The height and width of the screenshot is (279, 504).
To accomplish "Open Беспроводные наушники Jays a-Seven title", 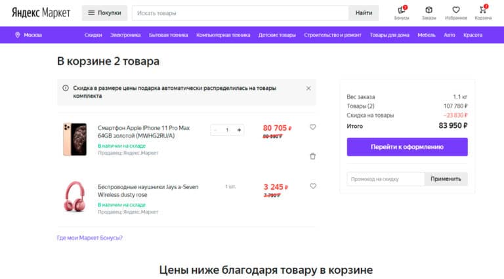I will [x=148, y=191].
